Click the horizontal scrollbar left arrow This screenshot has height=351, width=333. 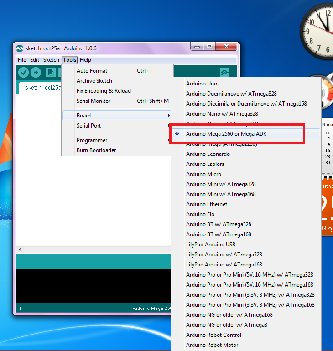(x=19, y=250)
